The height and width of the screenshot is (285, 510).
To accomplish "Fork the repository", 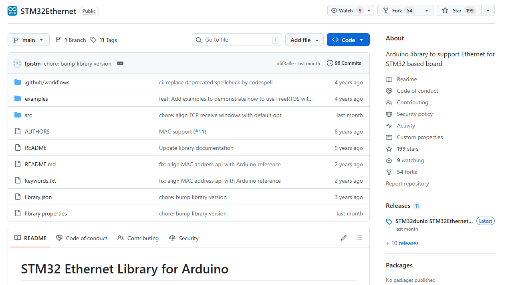I will (398, 11).
